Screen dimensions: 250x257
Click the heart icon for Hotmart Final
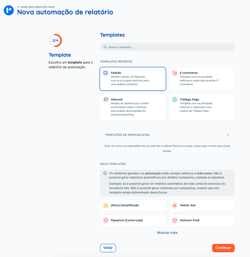coord(175,220)
